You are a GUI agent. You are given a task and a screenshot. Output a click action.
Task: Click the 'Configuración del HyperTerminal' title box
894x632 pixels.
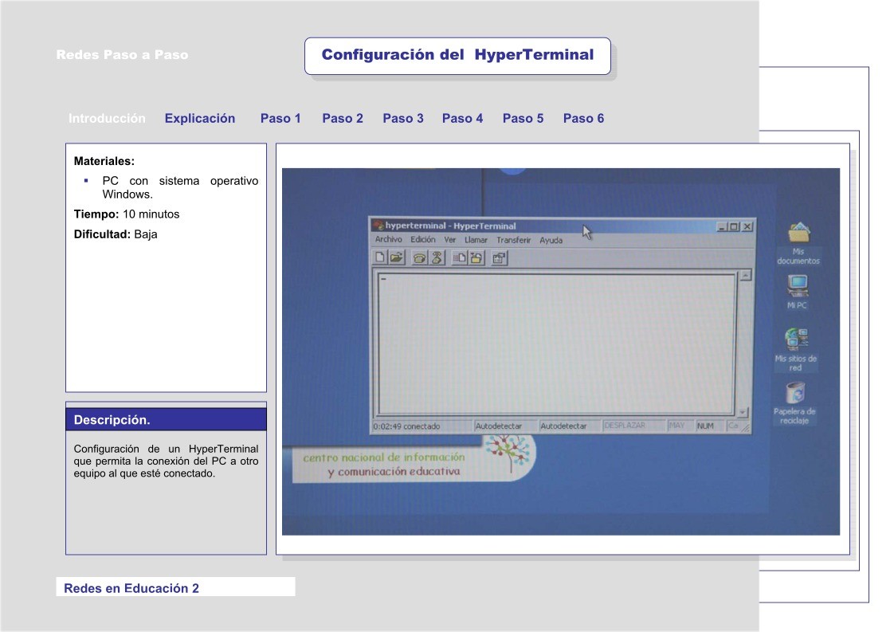coord(457,55)
